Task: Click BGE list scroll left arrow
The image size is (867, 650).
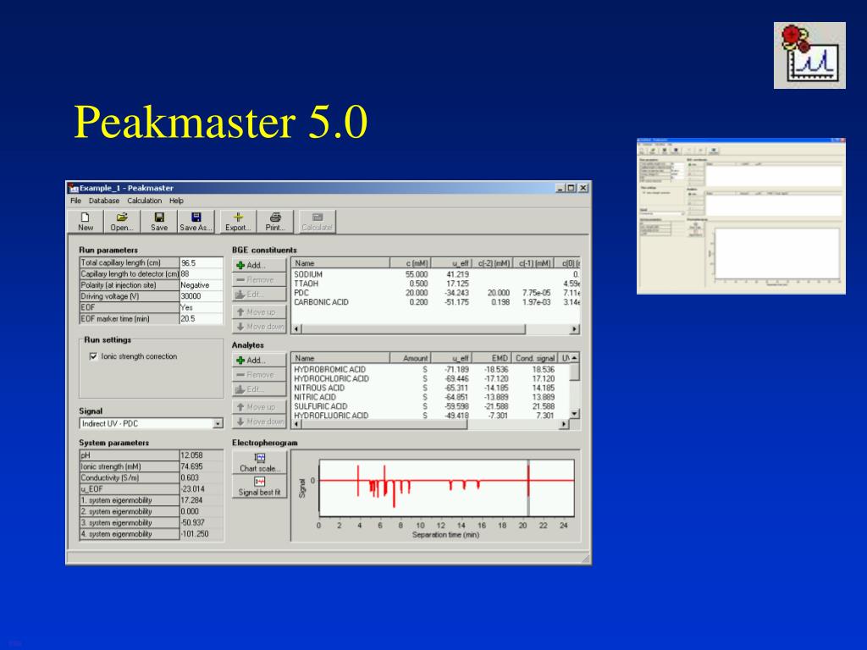Action: 296,329
